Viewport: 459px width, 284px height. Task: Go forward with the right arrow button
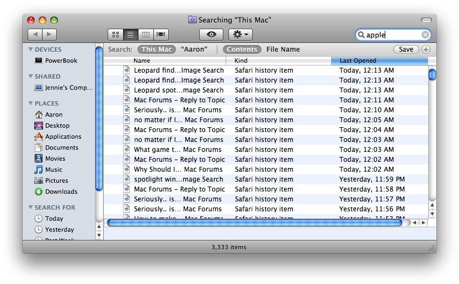point(50,35)
